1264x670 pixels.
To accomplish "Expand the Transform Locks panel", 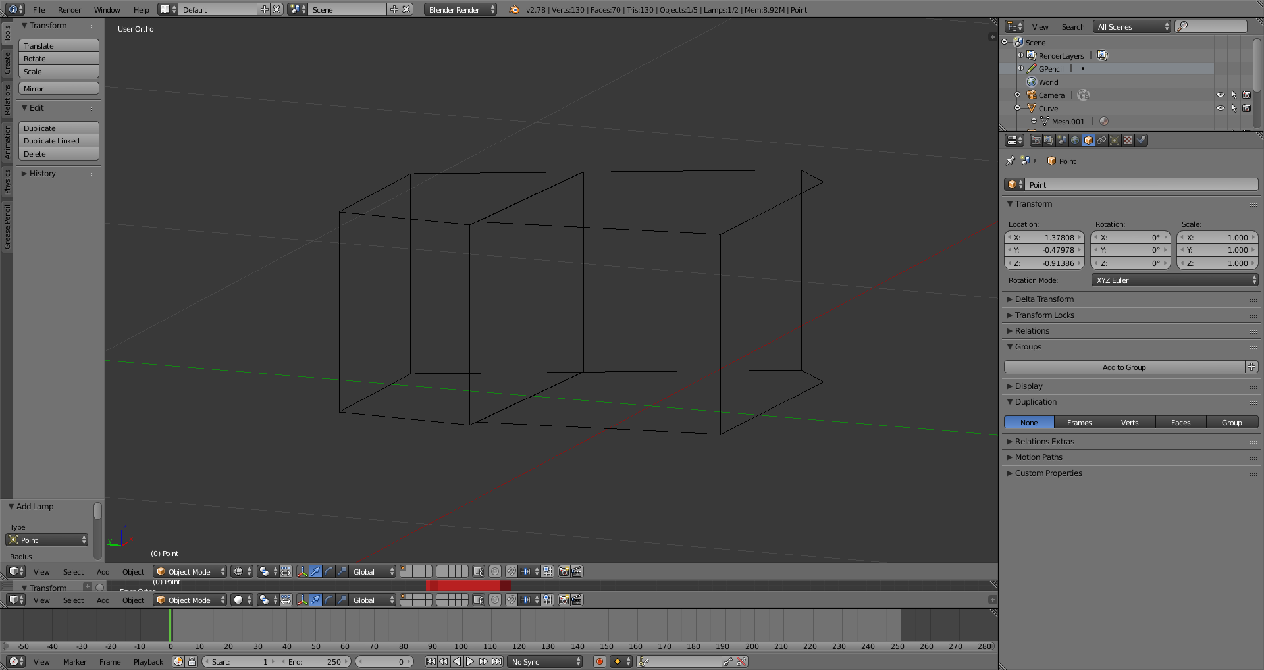I will [1044, 315].
